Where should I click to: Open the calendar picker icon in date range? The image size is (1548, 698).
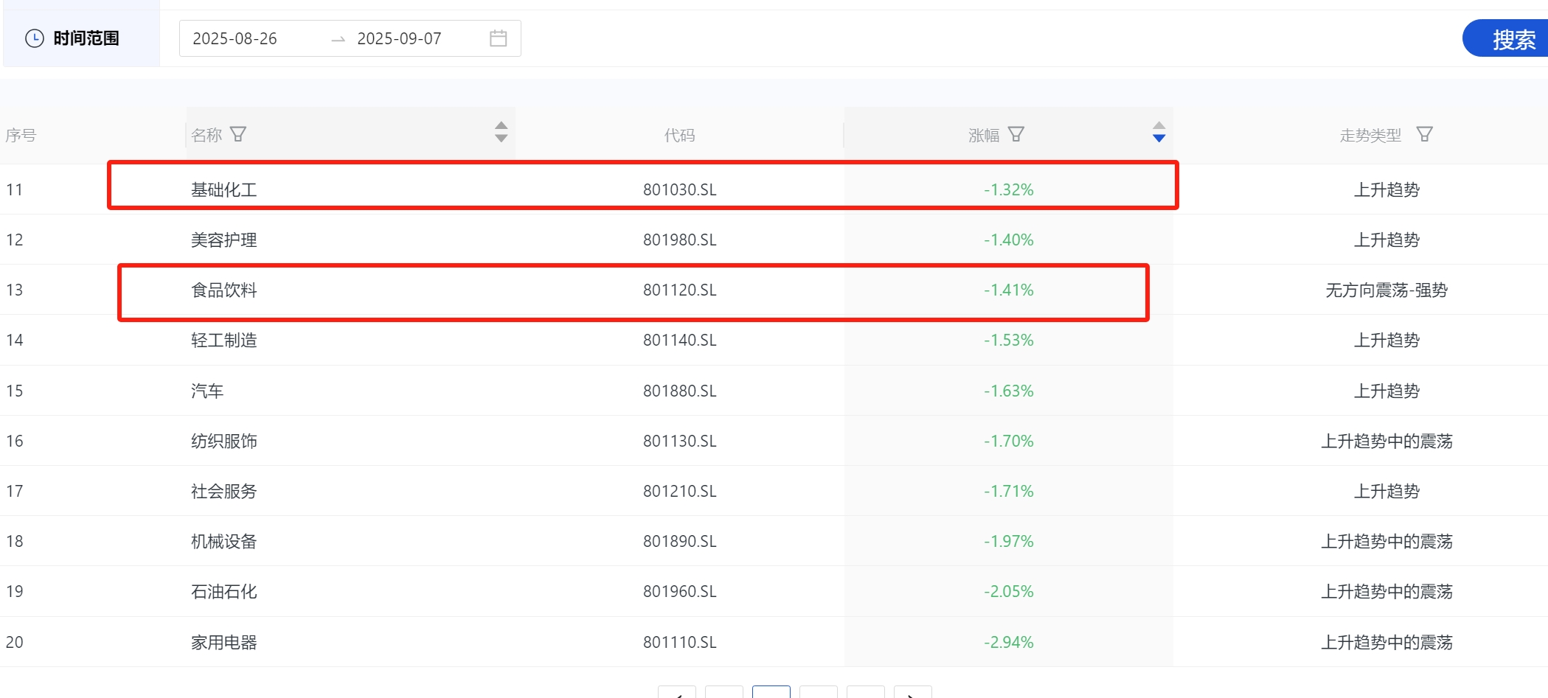point(498,38)
